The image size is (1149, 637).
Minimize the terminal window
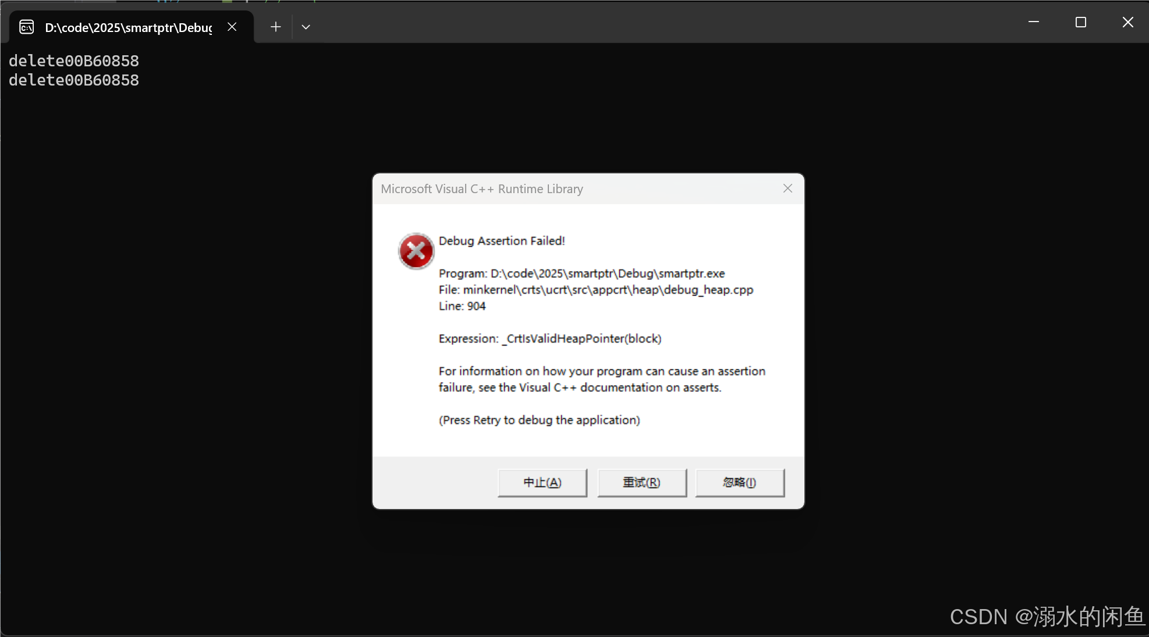[1033, 22]
